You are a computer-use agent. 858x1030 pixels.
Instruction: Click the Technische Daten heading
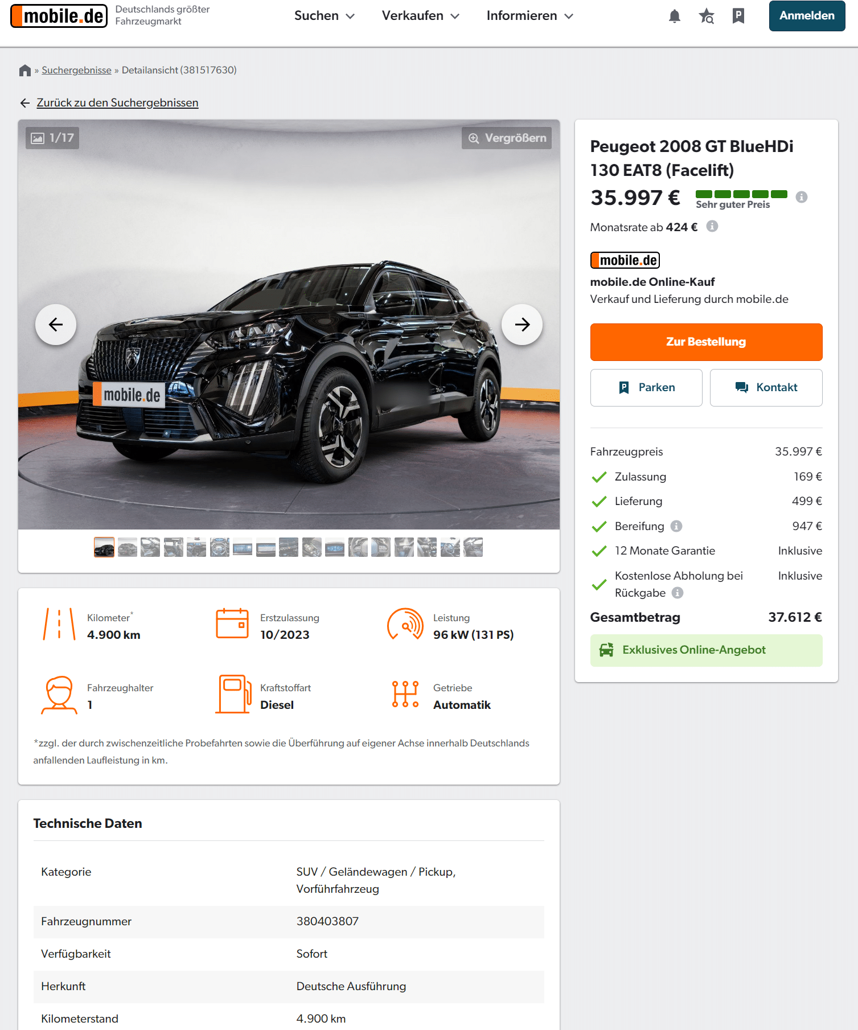point(88,824)
